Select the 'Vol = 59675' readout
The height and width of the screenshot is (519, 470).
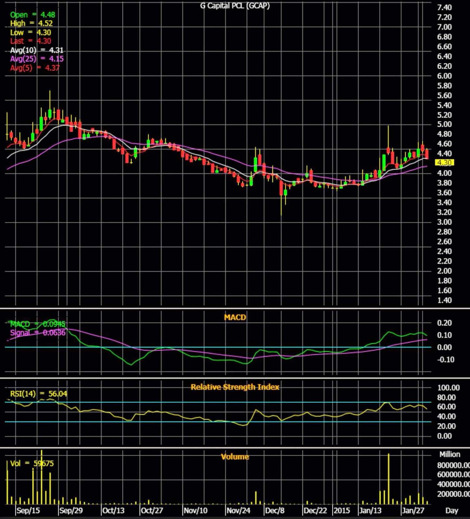click(32, 463)
